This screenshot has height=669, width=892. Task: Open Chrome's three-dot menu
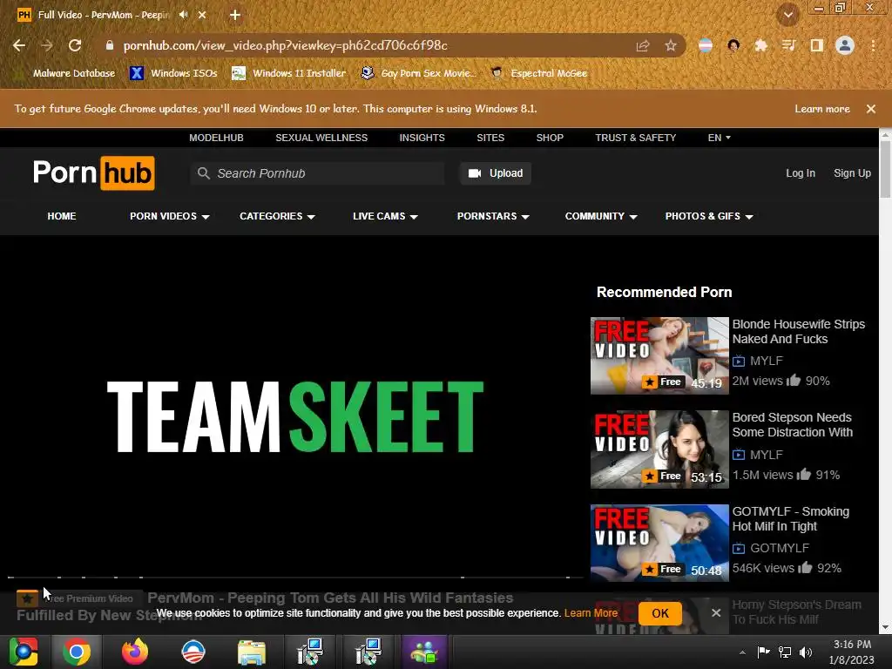coord(873,45)
